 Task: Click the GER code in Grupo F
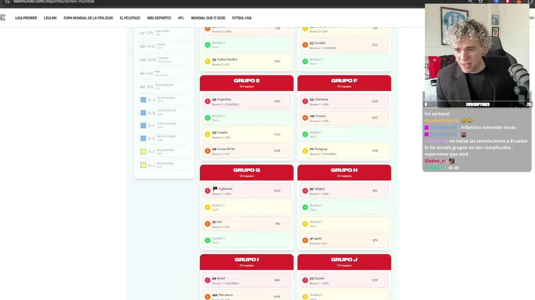tap(375, 101)
